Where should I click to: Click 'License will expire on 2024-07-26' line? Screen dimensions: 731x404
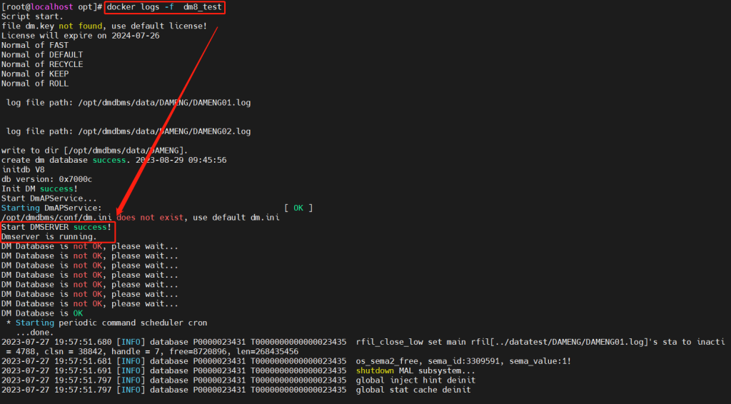[80, 36]
